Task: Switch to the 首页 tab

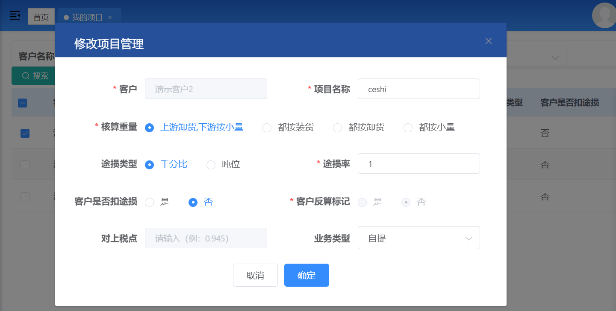Action: click(41, 17)
